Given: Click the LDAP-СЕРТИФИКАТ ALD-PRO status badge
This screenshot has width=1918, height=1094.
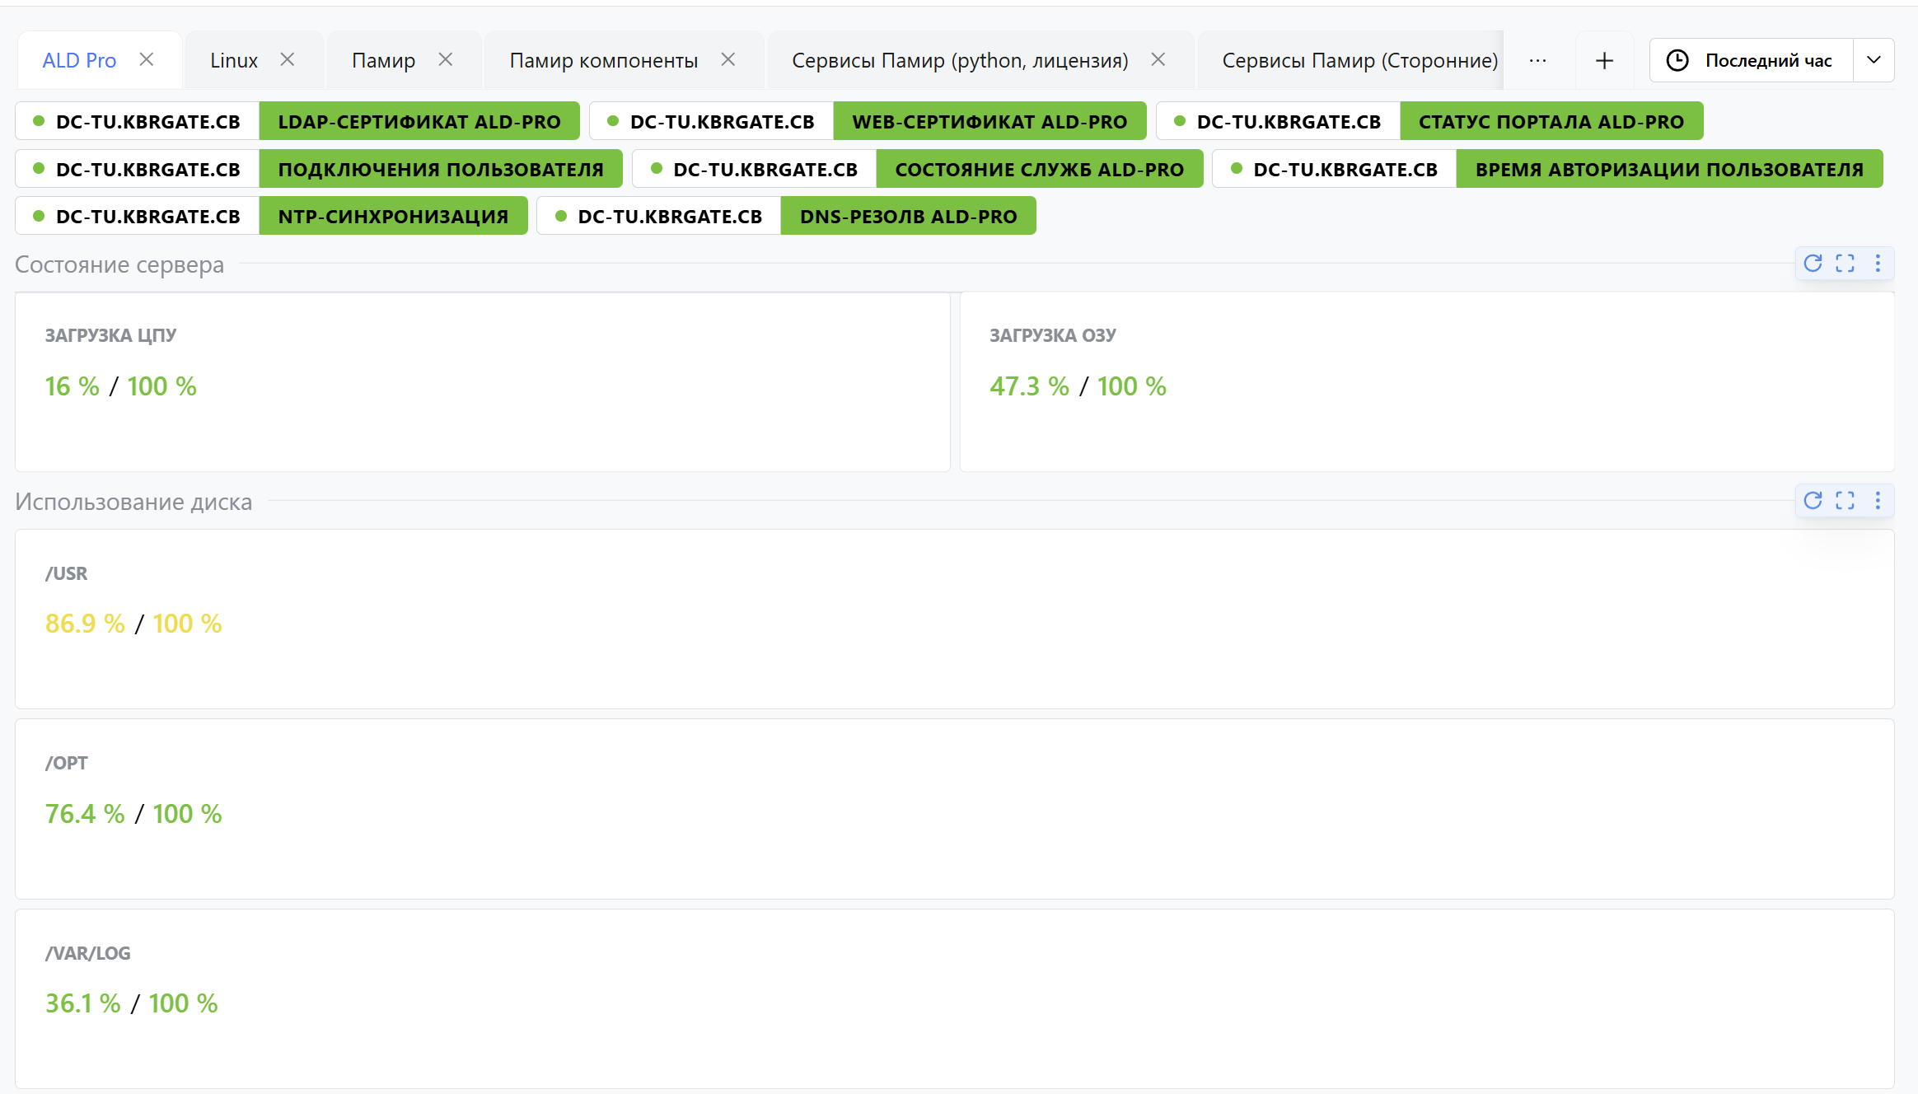Looking at the screenshot, I should click(419, 122).
